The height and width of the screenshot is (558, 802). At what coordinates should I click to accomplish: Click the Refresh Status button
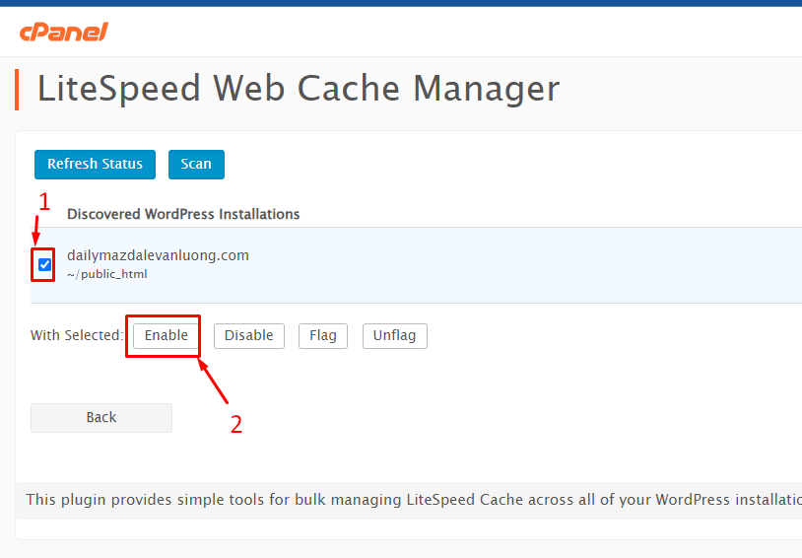pyautogui.click(x=96, y=165)
